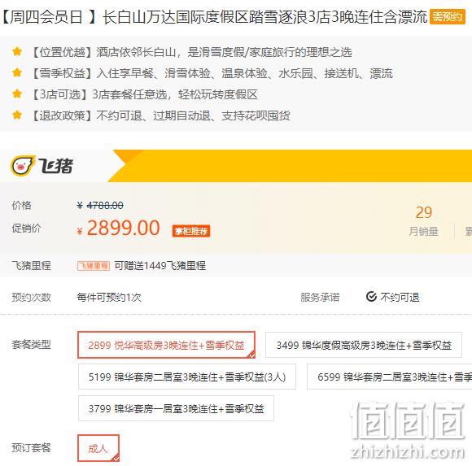Screen dimensions: 472x466
Task: Click 可赠送1449飞猪里程 text
Action: [160, 266]
